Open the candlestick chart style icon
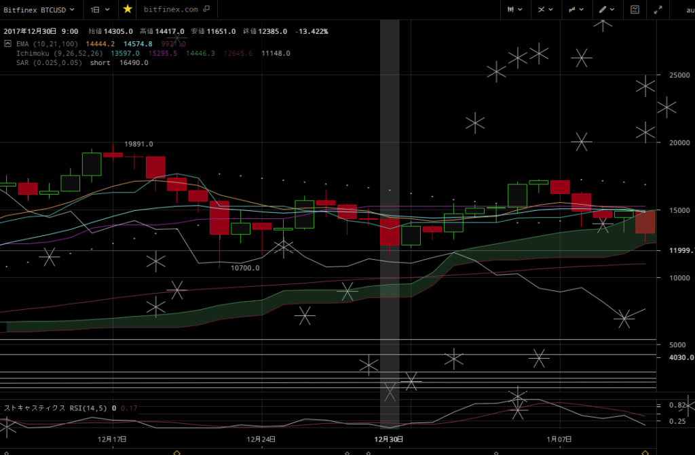Image resolution: width=695 pixels, height=455 pixels. [x=510, y=9]
